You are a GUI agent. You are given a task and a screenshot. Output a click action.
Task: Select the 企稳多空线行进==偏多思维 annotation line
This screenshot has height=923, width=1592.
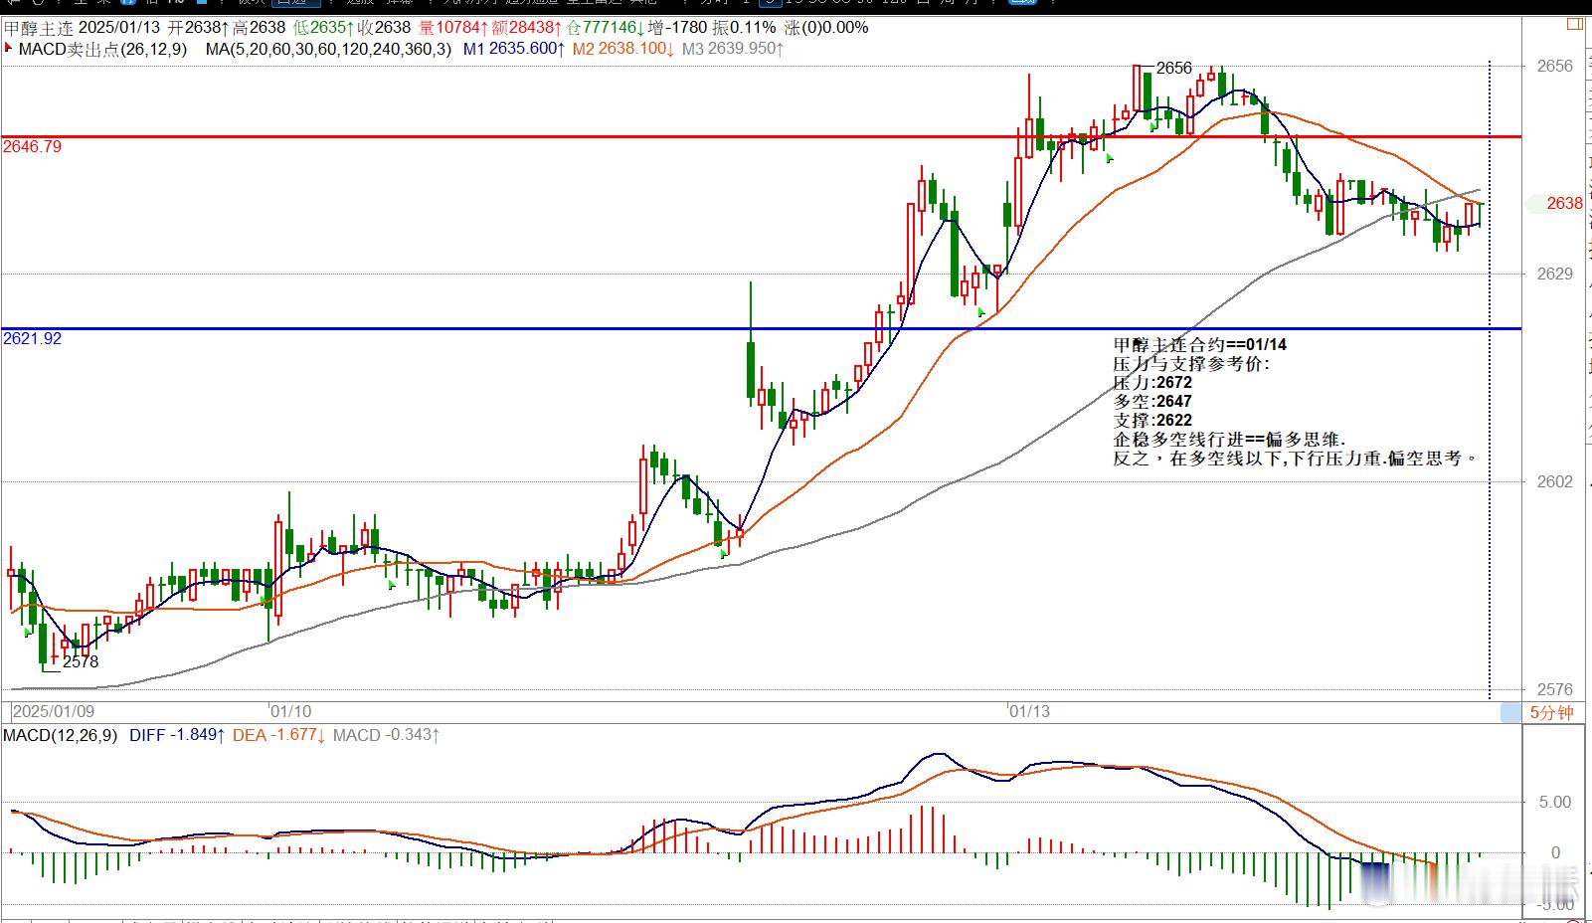click(1230, 440)
